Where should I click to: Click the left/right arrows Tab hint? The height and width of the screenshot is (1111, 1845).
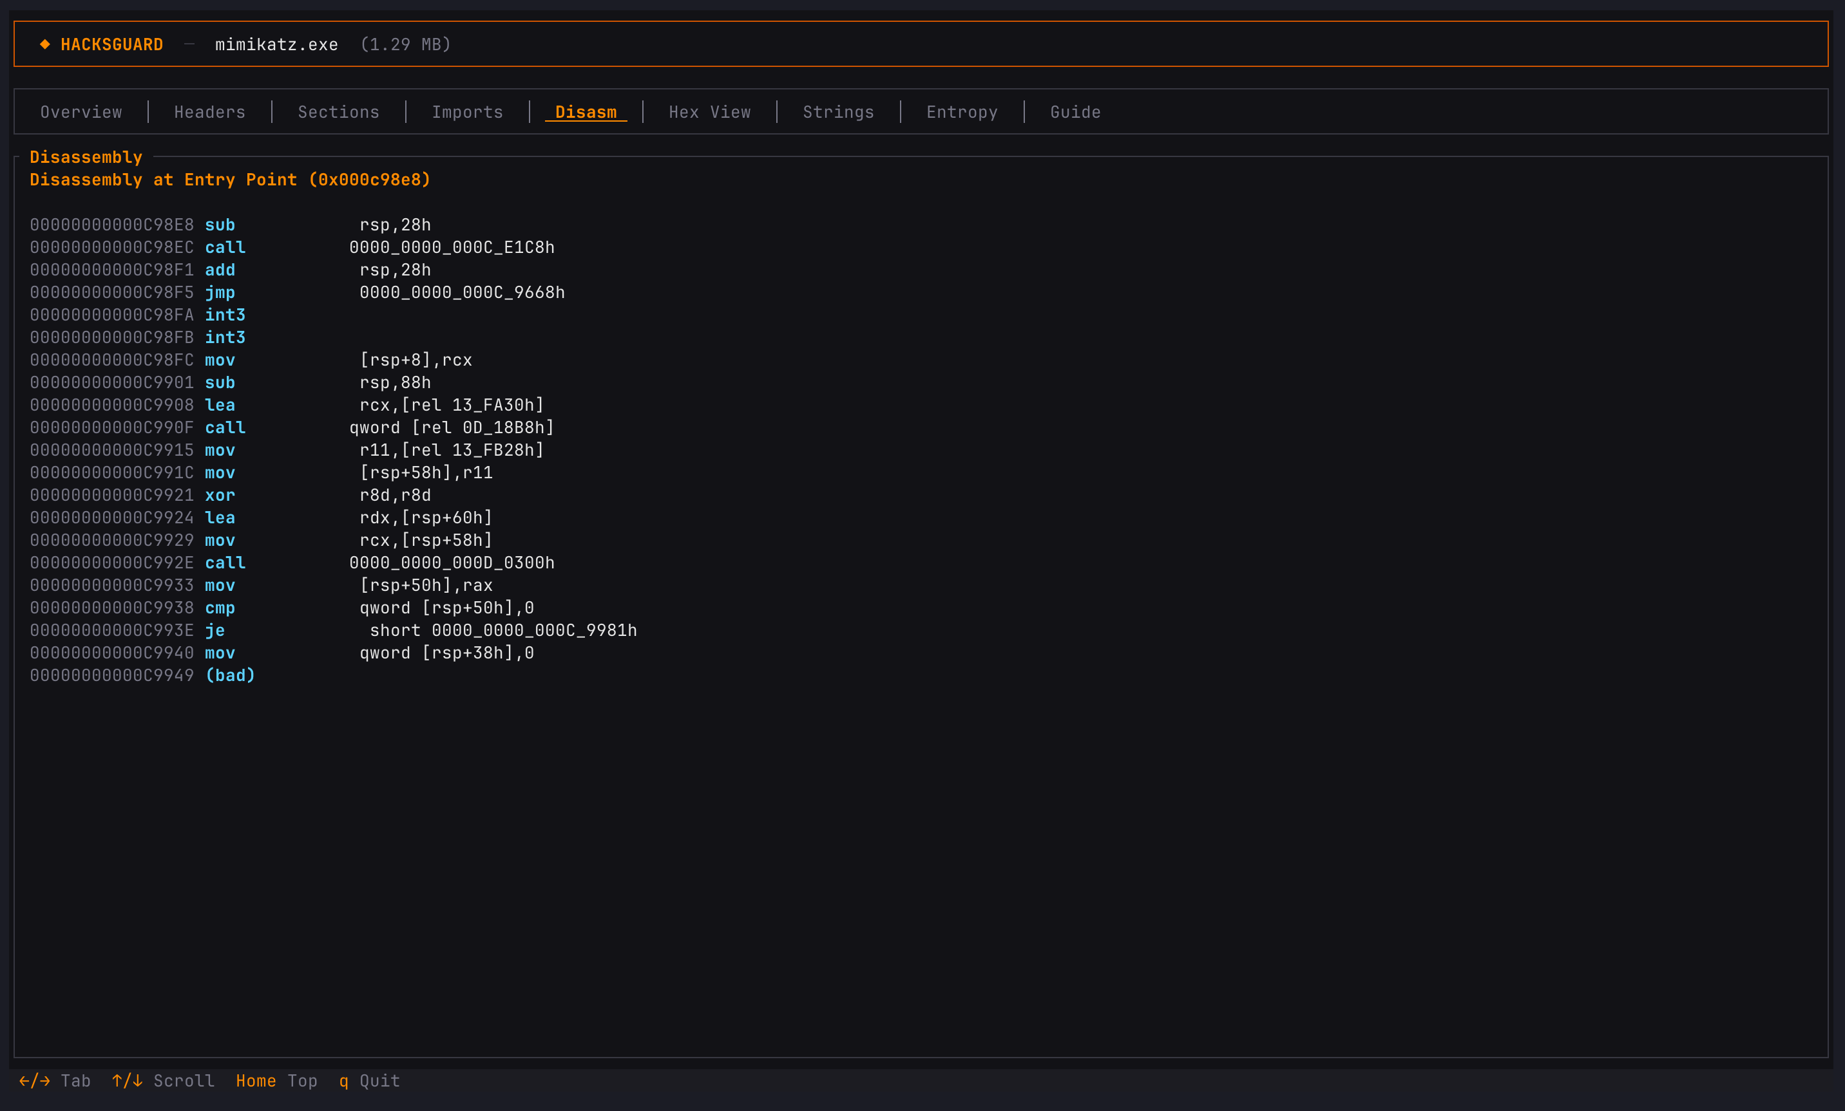click(x=55, y=1081)
